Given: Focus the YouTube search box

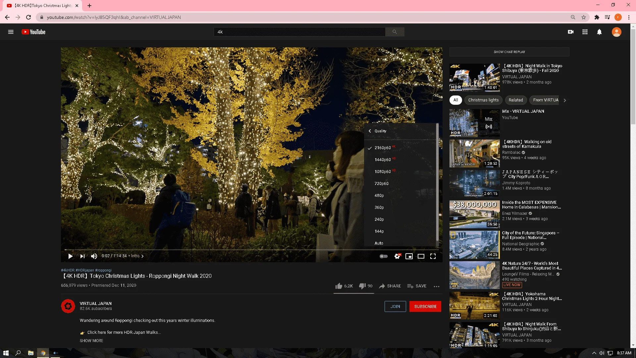Looking at the screenshot, I should 299,32.
